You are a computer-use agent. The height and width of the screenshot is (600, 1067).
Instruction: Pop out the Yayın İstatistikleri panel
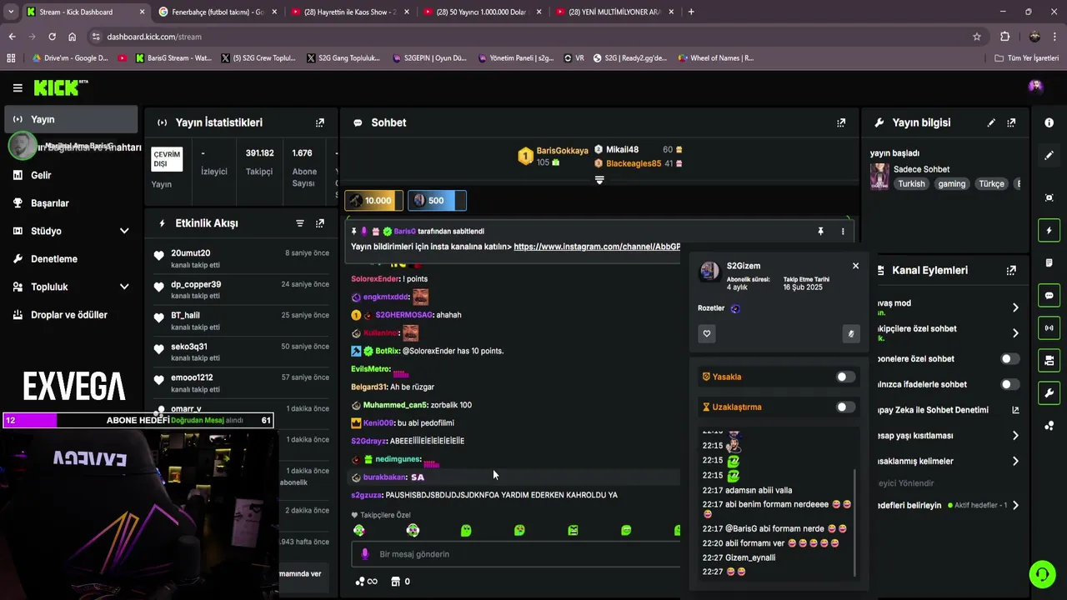[x=320, y=122]
